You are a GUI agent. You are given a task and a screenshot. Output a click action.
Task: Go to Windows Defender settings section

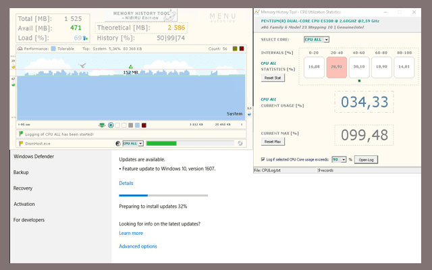34,156
